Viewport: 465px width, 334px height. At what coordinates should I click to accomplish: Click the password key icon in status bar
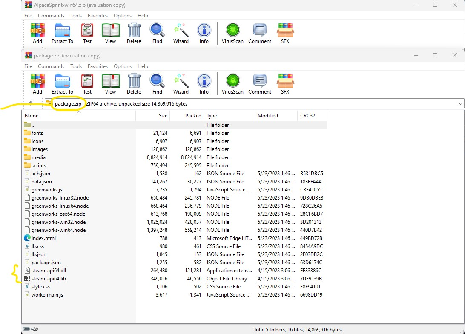(34, 329)
